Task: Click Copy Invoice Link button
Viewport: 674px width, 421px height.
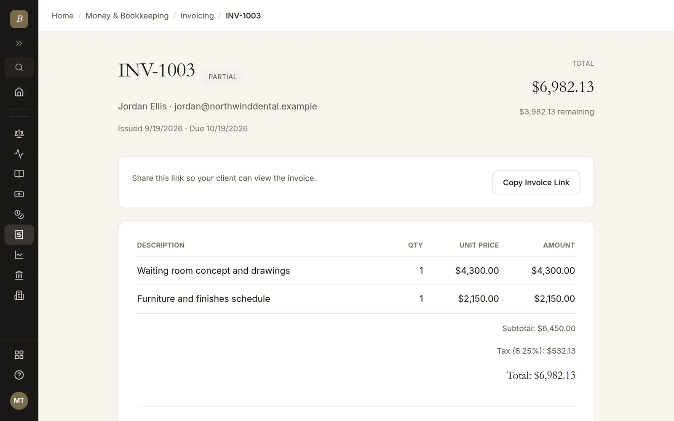Action: pos(536,182)
